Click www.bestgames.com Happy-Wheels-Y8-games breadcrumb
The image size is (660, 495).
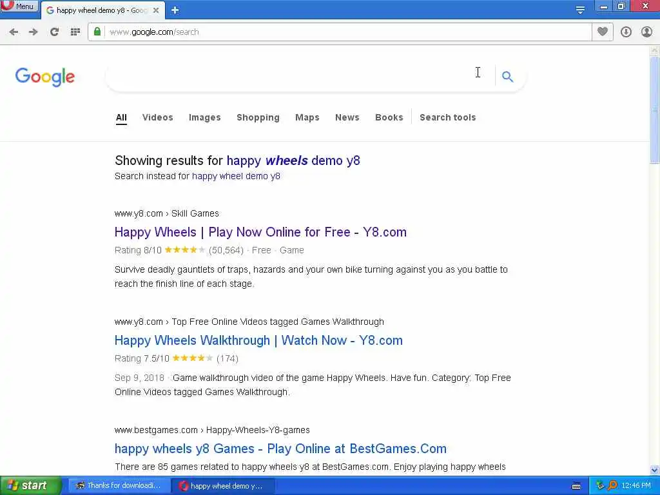[212, 430]
